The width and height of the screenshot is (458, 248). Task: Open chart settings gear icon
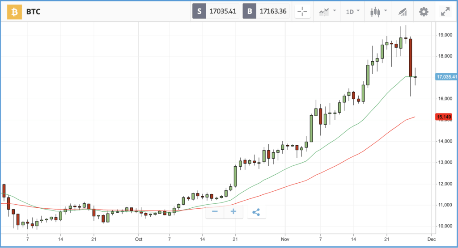tap(424, 12)
